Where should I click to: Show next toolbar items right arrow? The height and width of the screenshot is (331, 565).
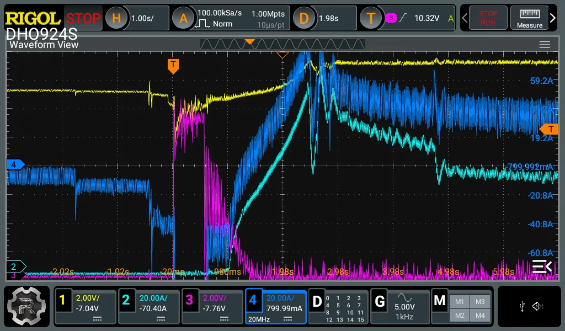click(x=553, y=18)
